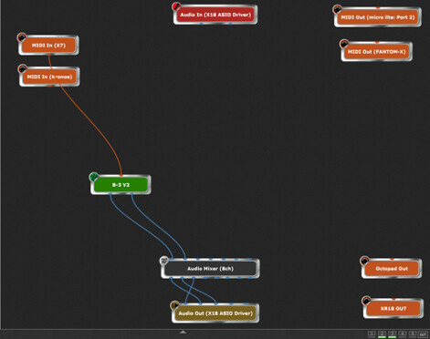Click the icon on the MIDI In (kronos) node
The height and width of the screenshot is (339, 430).
23,69
